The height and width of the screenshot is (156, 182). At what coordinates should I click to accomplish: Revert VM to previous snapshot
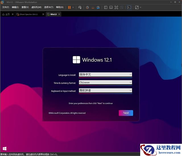(x=93, y=7)
